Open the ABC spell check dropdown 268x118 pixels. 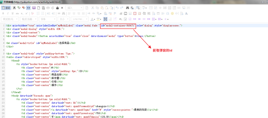point(144,8)
